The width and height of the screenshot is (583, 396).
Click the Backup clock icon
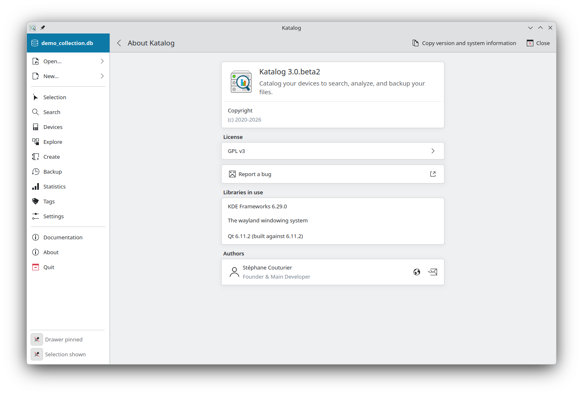pyautogui.click(x=36, y=172)
